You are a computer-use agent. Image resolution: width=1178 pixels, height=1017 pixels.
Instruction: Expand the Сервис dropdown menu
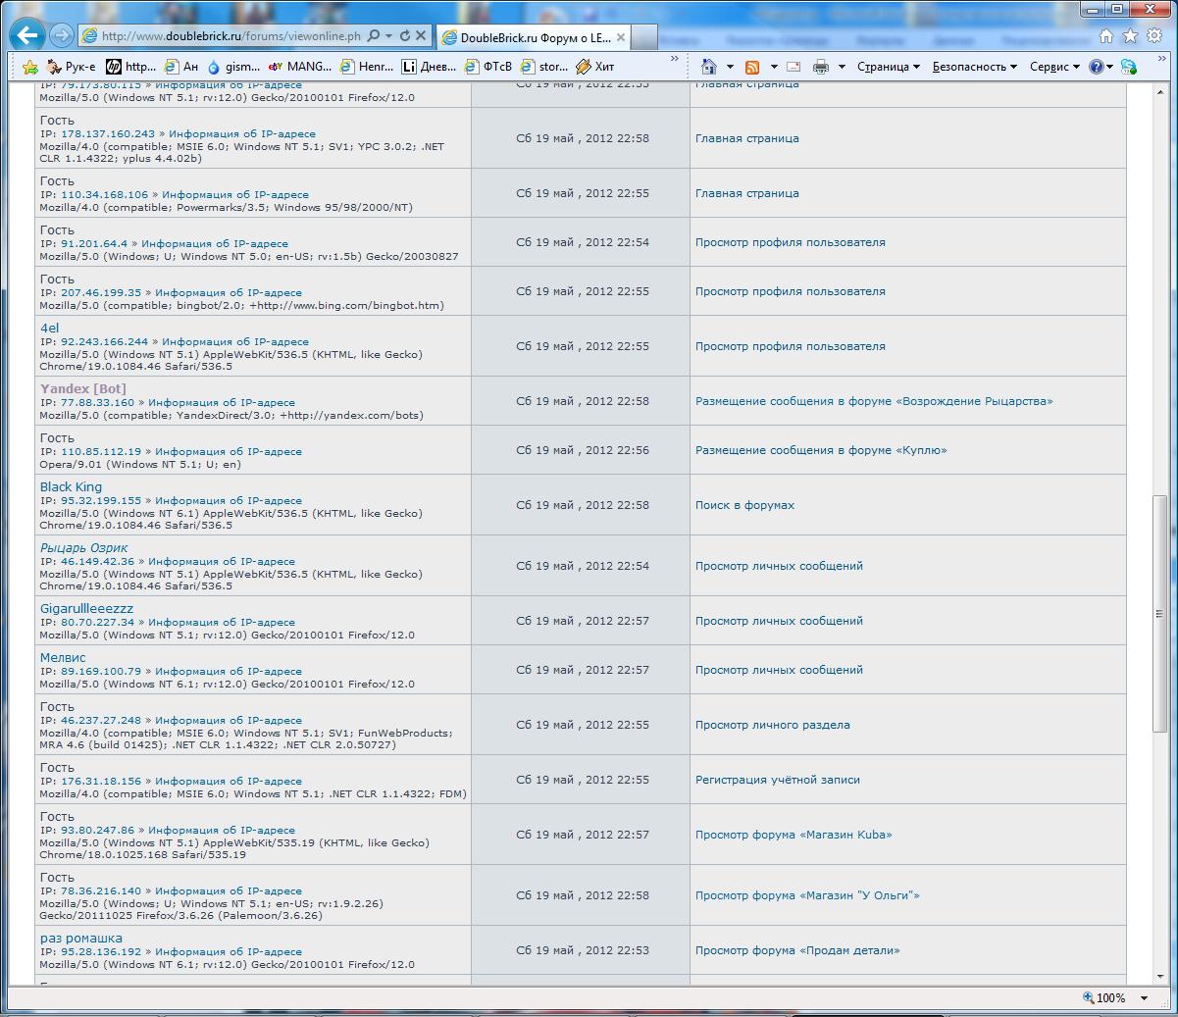[x=1053, y=67]
